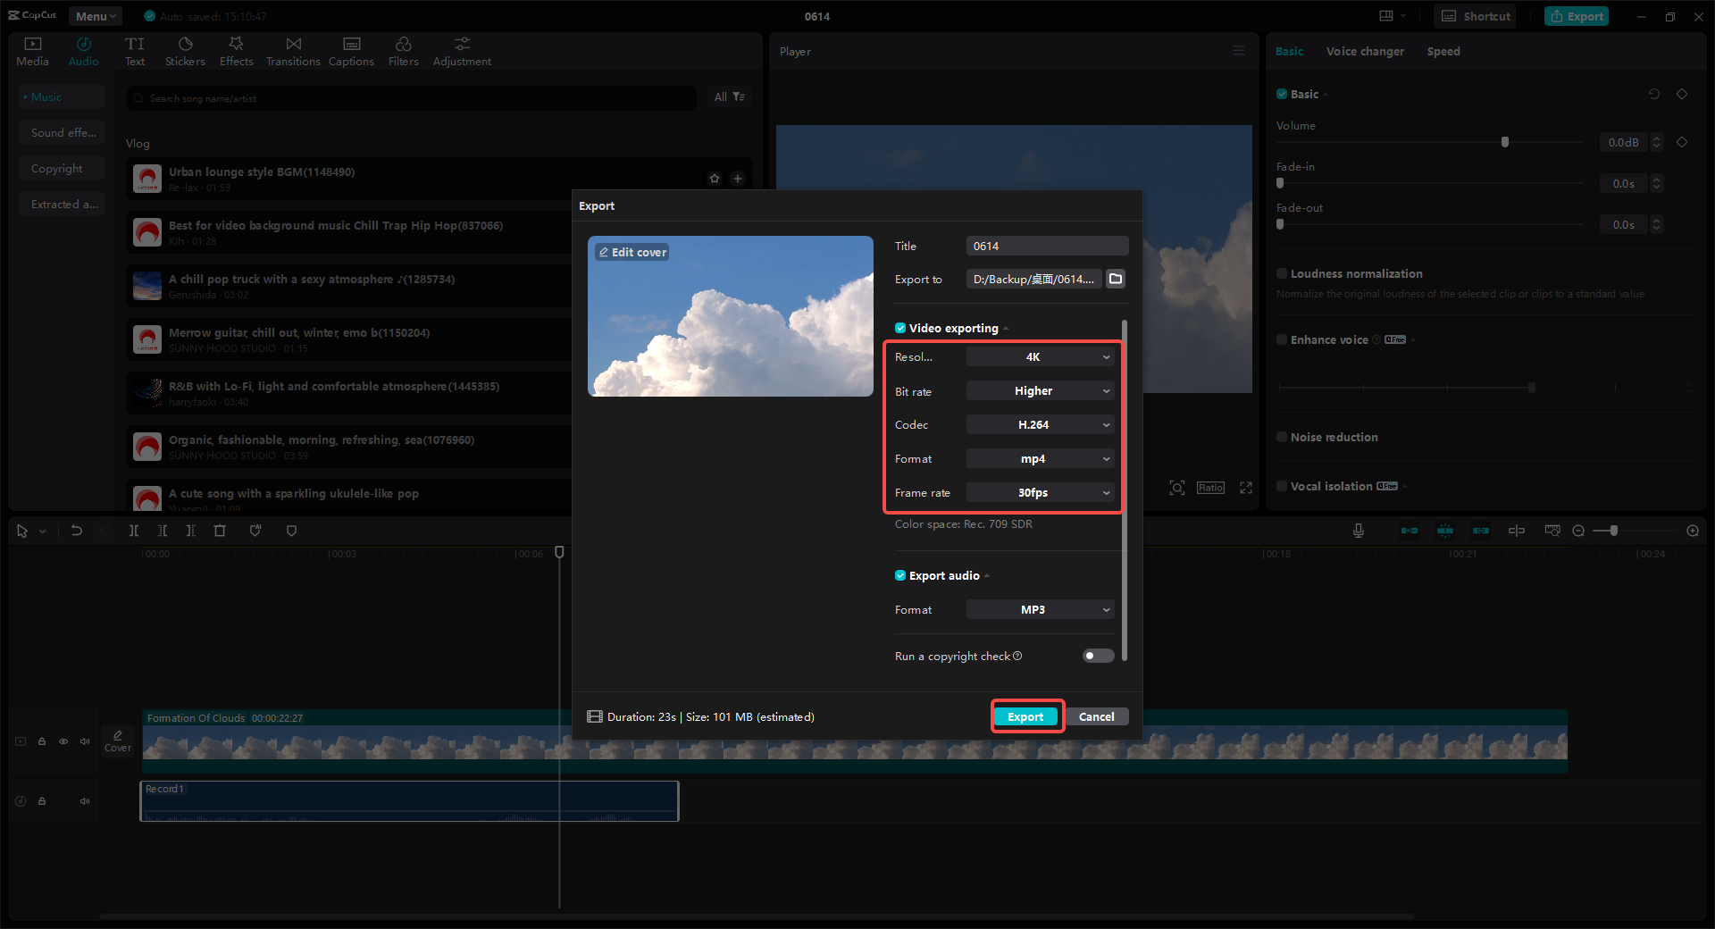The width and height of the screenshot is (1715, 929).
Task: Open the Resolution dropdown showing 4K
Action: 1039,356
